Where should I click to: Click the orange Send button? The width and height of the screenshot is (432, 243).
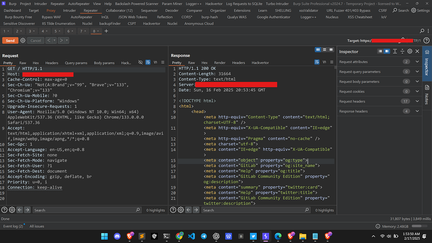(10, 40)
